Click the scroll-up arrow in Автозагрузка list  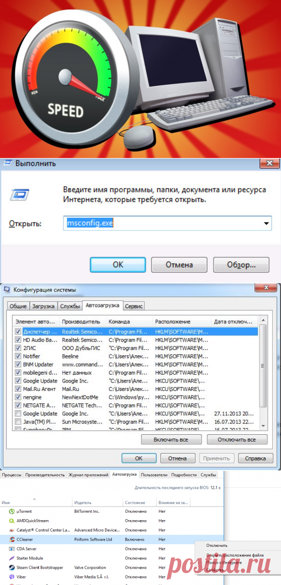click(x=263, y=321)
